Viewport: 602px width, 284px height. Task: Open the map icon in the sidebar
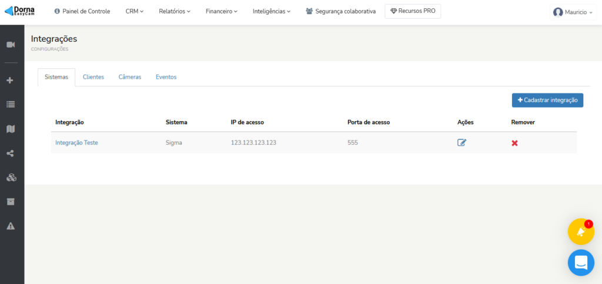(11, 129)
